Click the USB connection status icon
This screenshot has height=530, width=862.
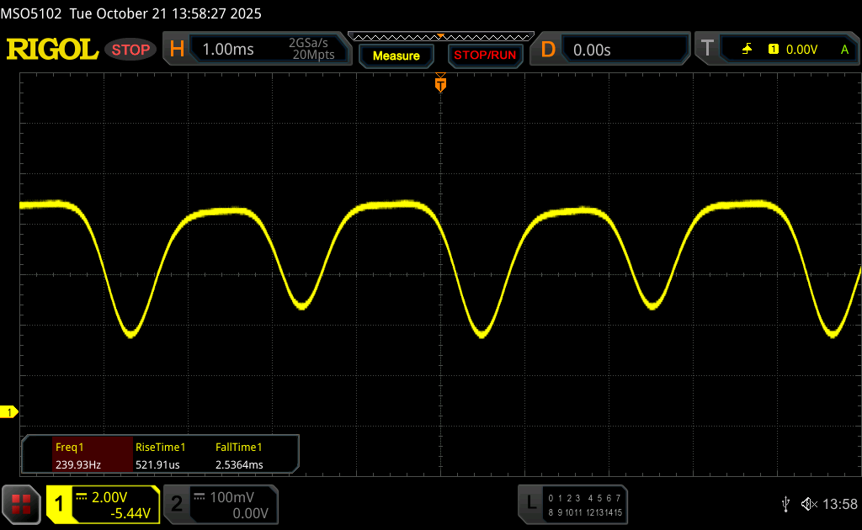[785, 503]
